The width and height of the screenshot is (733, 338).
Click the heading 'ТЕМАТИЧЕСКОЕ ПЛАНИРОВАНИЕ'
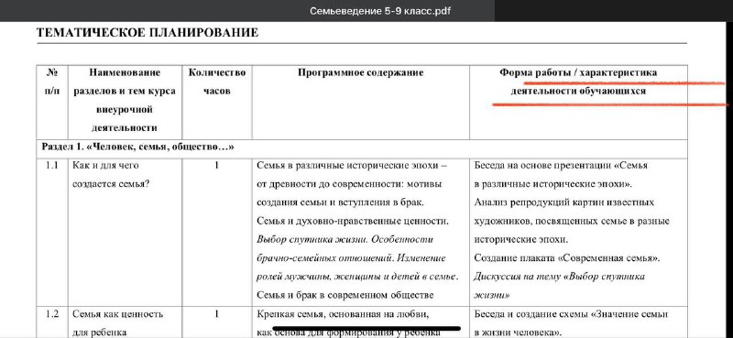148,33
